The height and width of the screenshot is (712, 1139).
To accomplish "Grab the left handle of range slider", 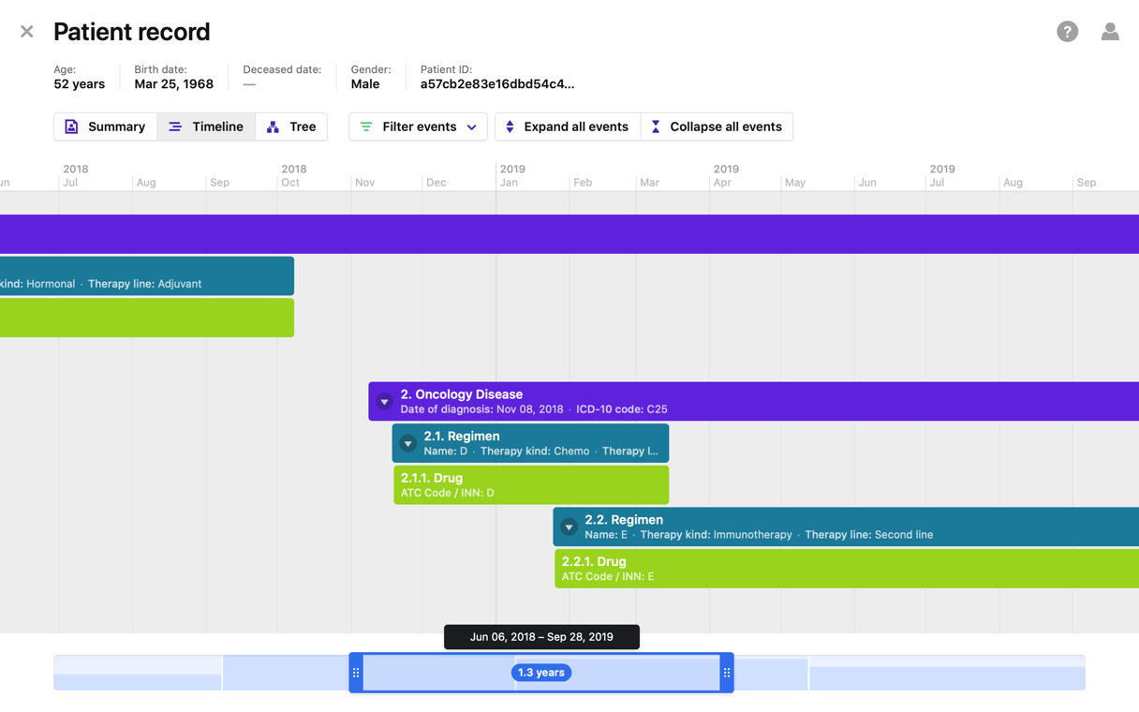I will [356, 673].
